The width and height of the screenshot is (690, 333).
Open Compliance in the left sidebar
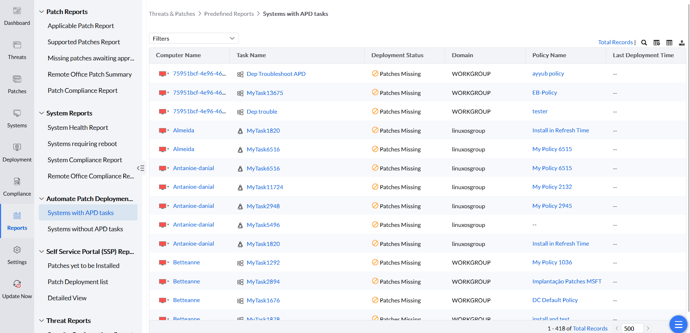pyautogui.click(x=17, y=187)
